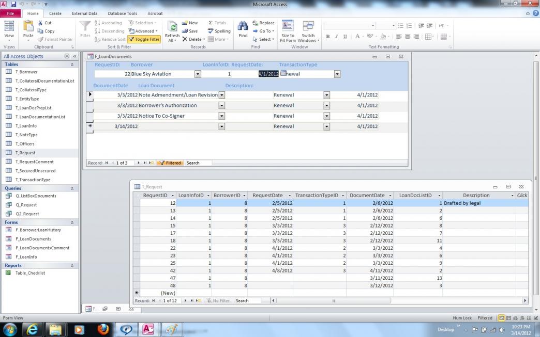The height and width of the screenshot is (337, 540).
Task: Activate Format Painter
Action: [55, 39]
